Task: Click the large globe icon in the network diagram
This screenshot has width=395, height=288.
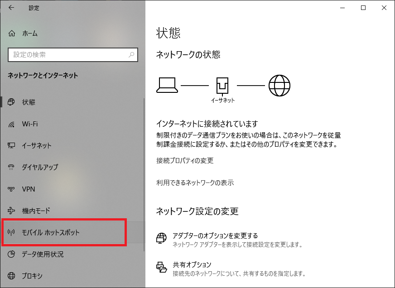Action: [279, 85]
